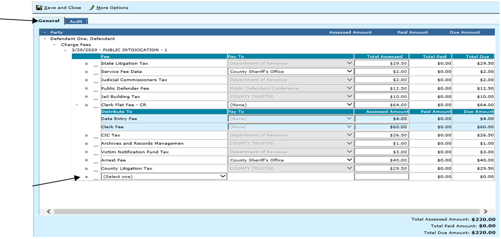Open Pay To dropdown for Service Fee Data
Screen dimensions: 501x239
coord(290,71)
